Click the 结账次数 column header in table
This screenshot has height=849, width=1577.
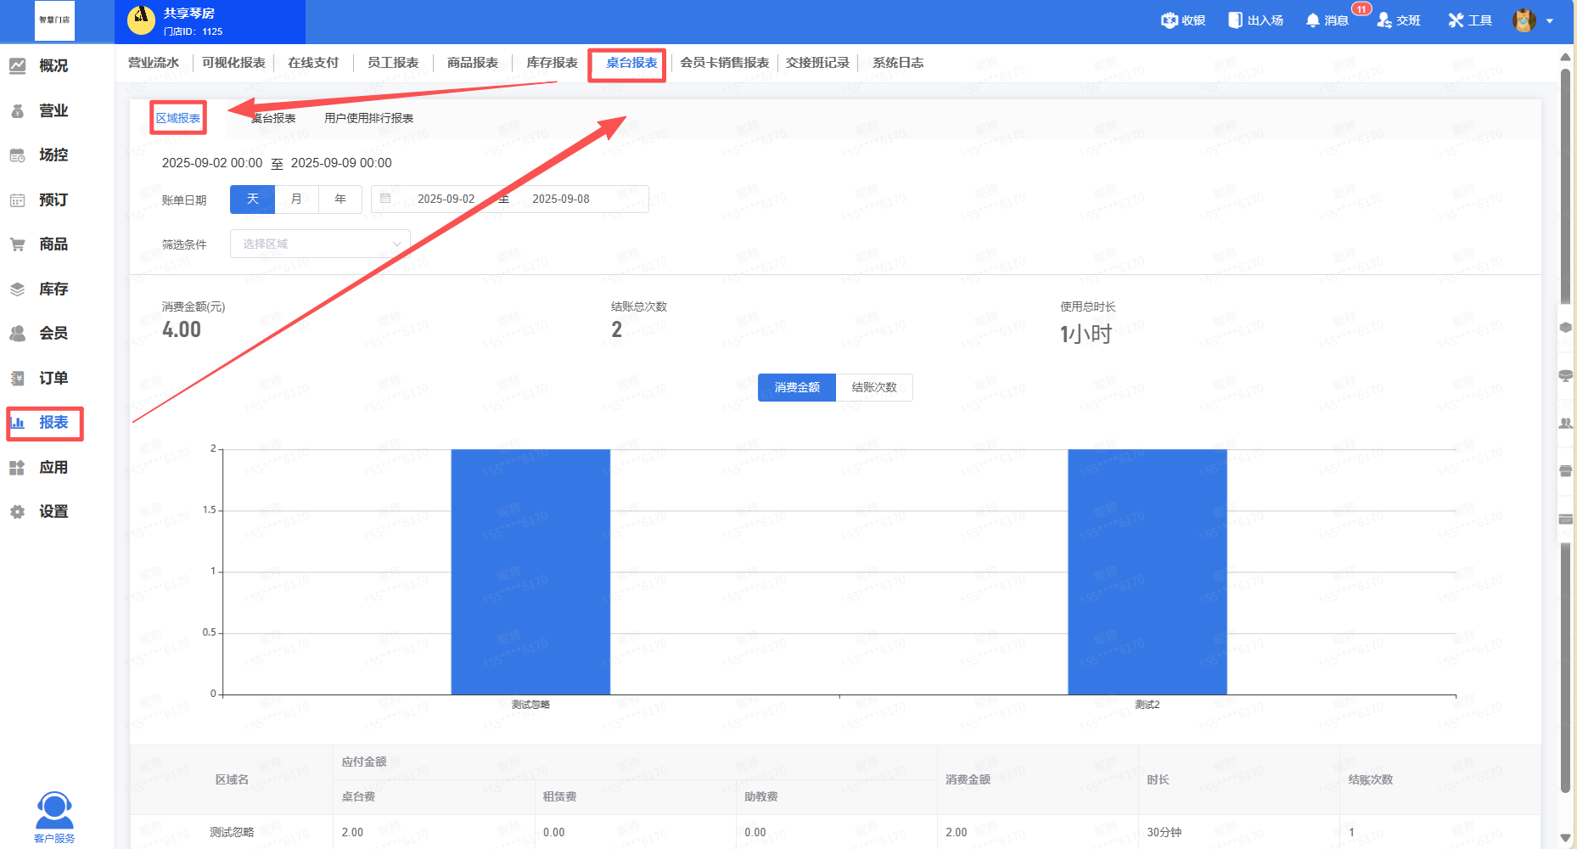coord(1370,779)
